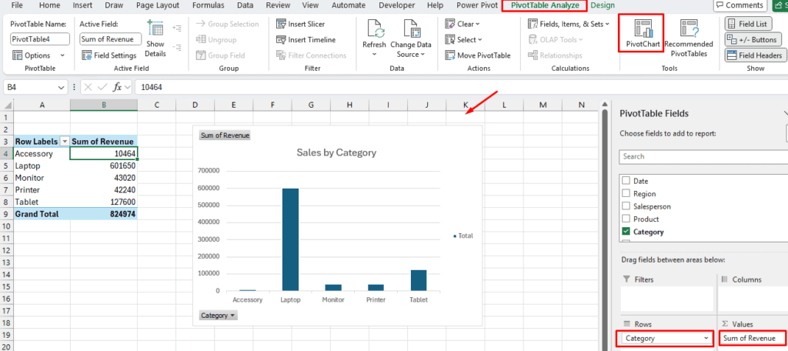Check the Date field checkbox

(626, 181)
